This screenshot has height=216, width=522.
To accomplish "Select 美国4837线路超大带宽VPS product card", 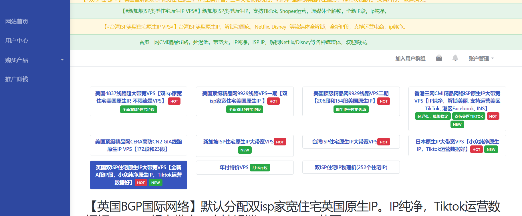I will 138,101.
